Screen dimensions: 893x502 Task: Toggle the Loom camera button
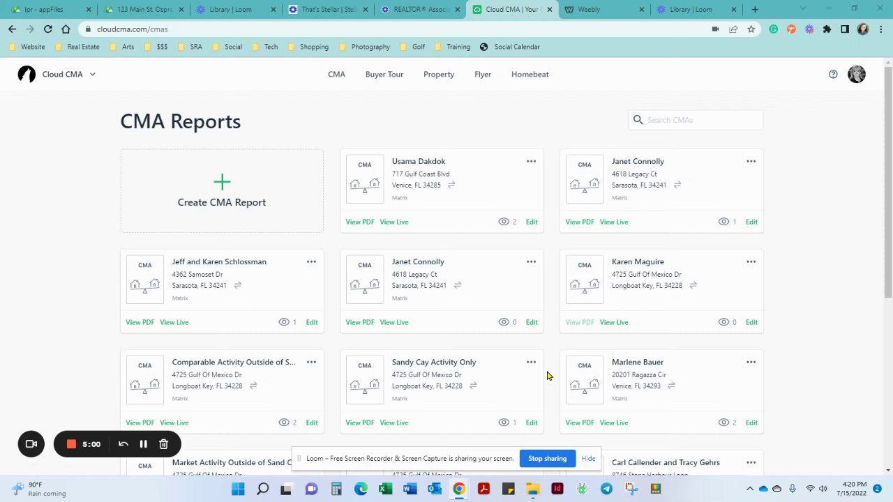(31, 444)
